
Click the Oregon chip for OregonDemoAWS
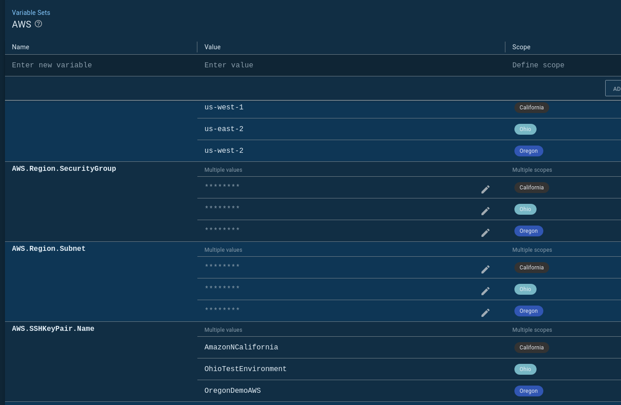click(528, 391)
